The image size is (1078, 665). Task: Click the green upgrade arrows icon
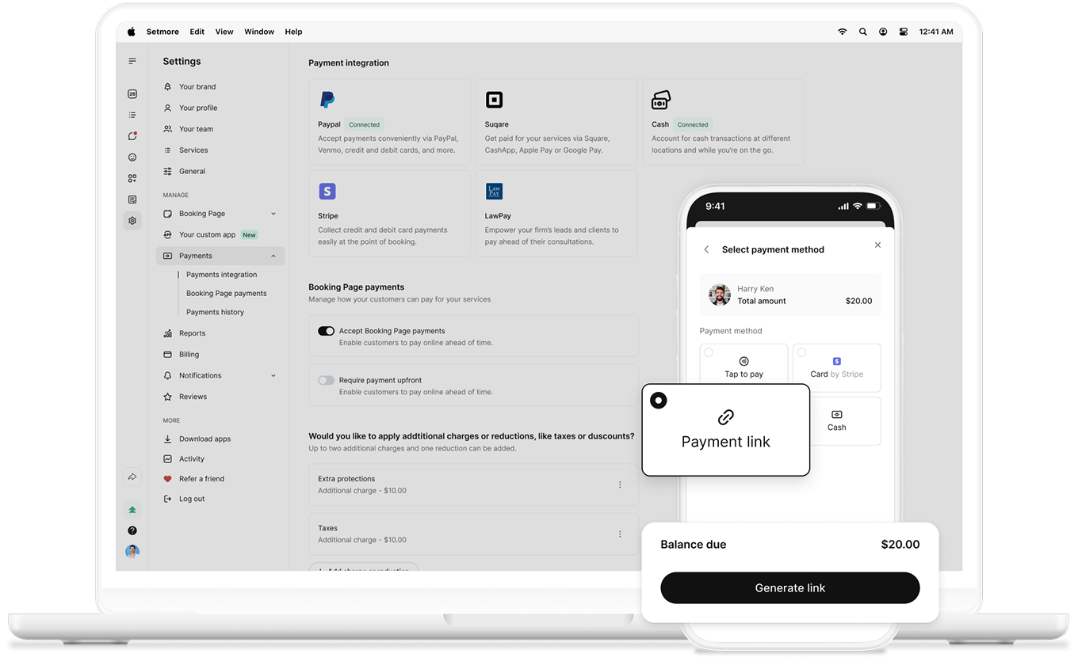(132, 510)
